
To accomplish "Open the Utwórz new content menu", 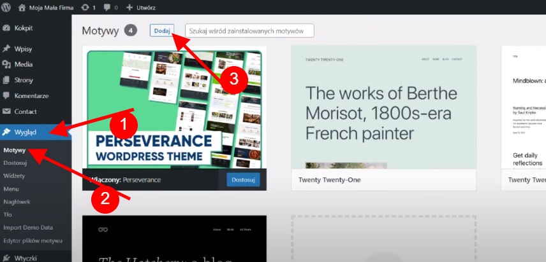I will click(145, 7).
